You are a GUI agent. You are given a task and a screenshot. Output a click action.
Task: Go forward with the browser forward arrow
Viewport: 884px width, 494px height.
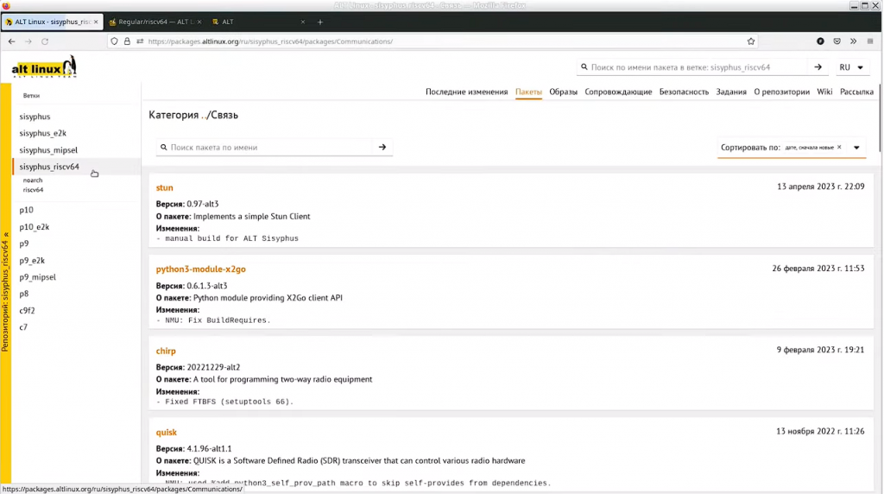[x=28, y=41]
